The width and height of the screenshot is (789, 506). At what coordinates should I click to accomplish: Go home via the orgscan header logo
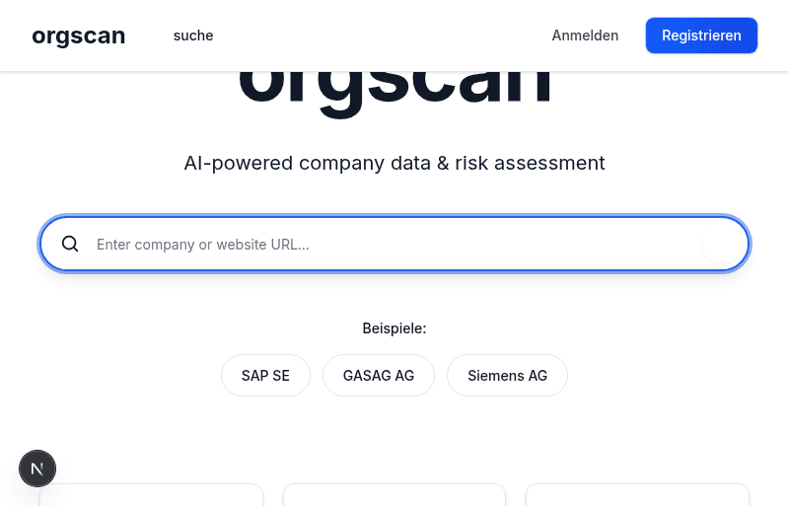tap(79, 36)
